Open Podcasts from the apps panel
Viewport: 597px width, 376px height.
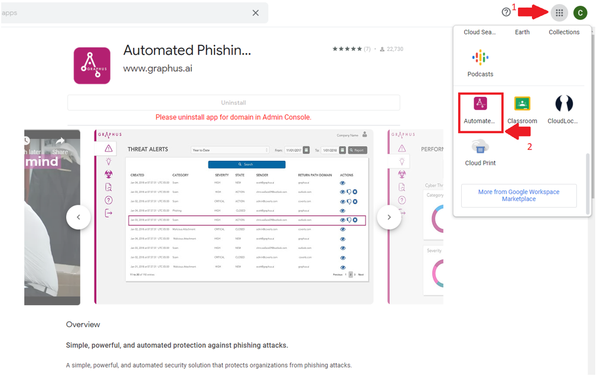coord(480,63)
